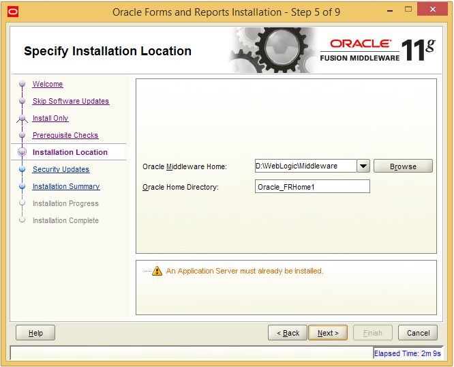The image size is (454, 367).
Task: Maximize the installer window
Action: 408,10
